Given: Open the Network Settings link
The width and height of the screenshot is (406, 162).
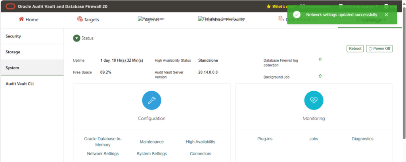Looking at the screenshot, I should [103, 154].
